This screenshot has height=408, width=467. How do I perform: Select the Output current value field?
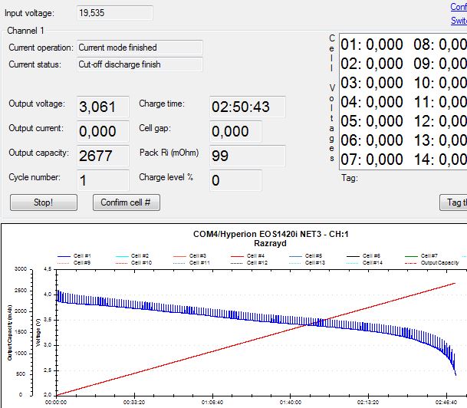coord(103,131)
